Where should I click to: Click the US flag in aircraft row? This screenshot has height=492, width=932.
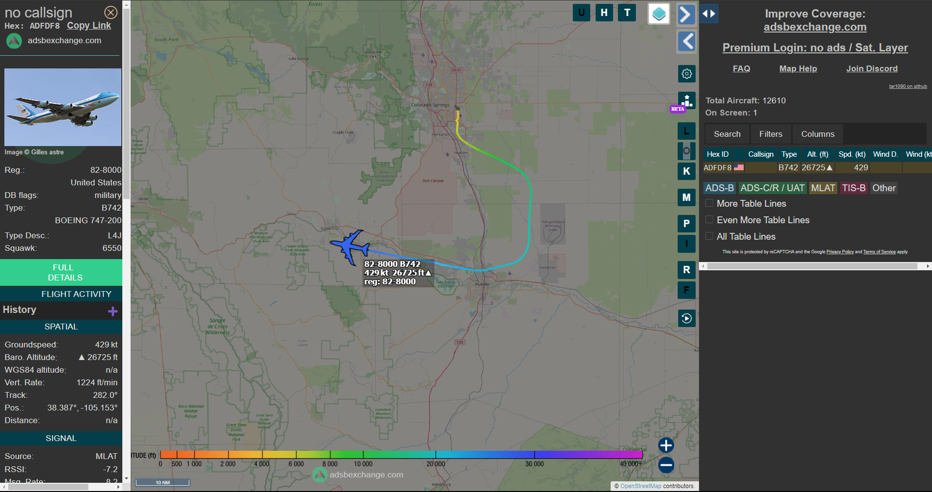(x=738, y=168)
